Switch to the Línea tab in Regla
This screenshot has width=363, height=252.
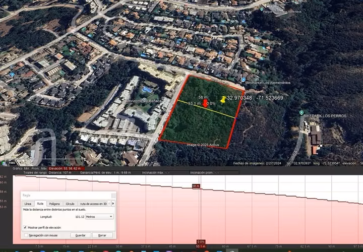coord(28,204)
